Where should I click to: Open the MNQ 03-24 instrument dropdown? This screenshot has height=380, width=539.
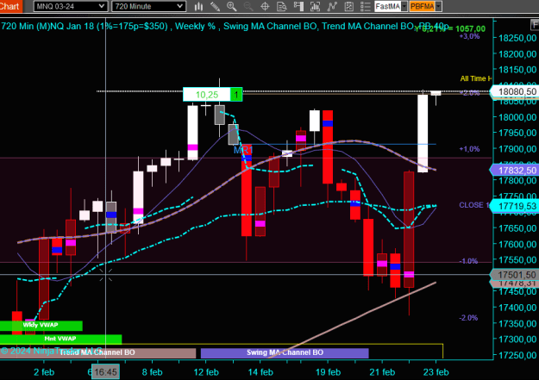[71, 6]
